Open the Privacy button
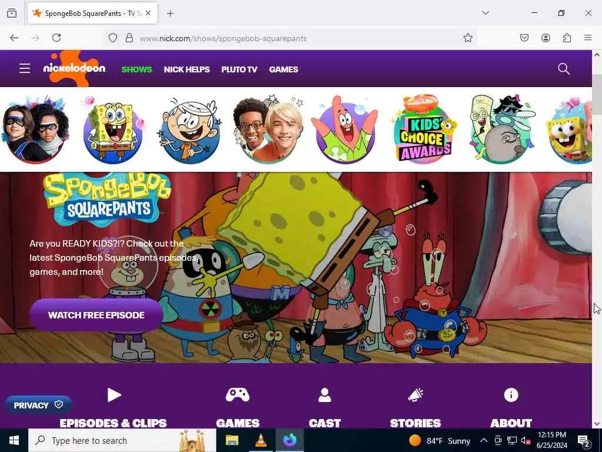602x452 pixels. [x=38, y=405]
